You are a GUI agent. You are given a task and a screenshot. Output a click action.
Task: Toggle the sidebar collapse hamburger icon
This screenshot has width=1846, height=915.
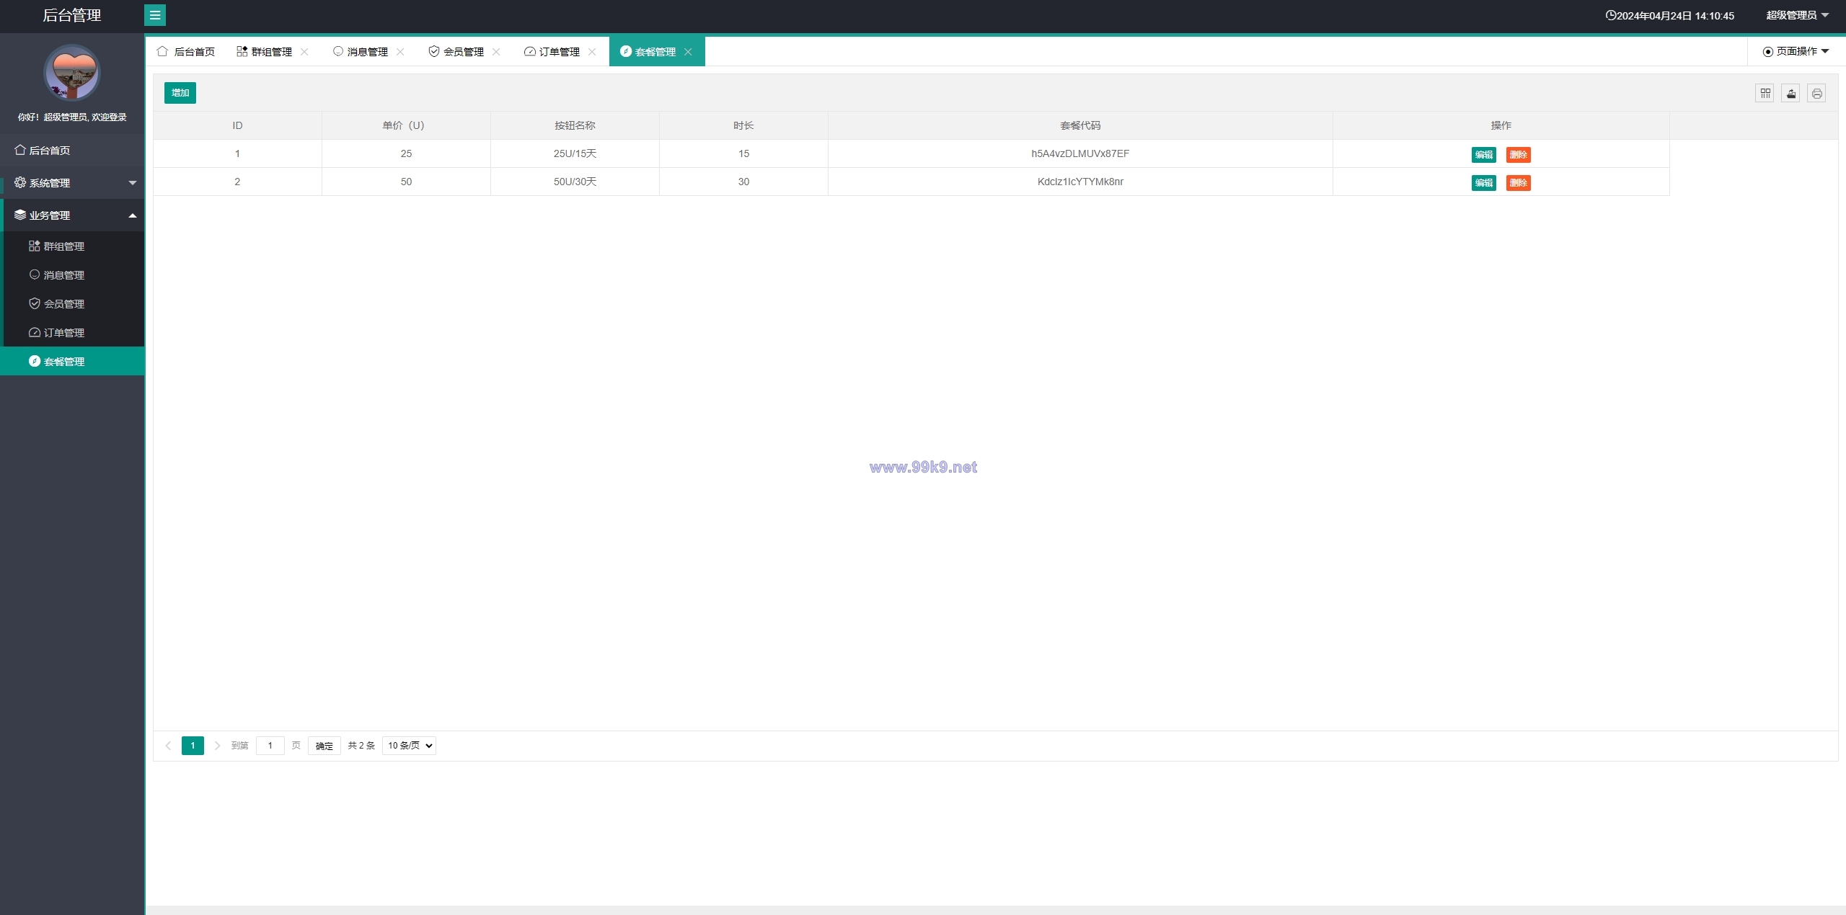pos(155,15)
